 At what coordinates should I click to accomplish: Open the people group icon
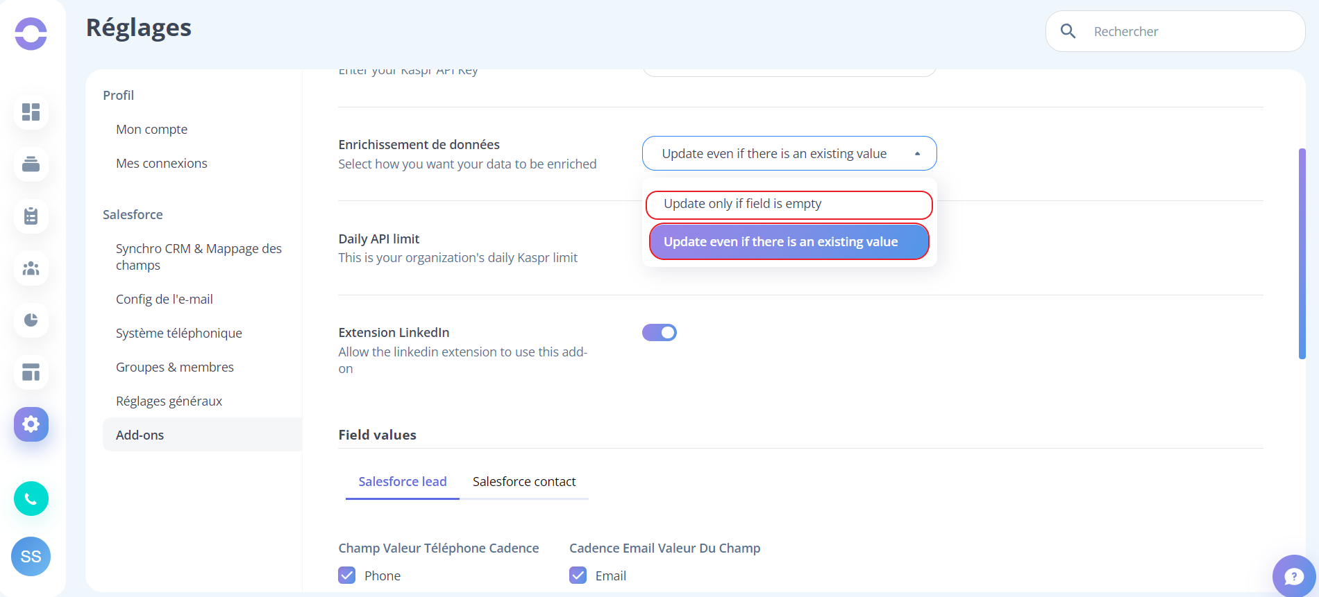[x=31, y=268]
